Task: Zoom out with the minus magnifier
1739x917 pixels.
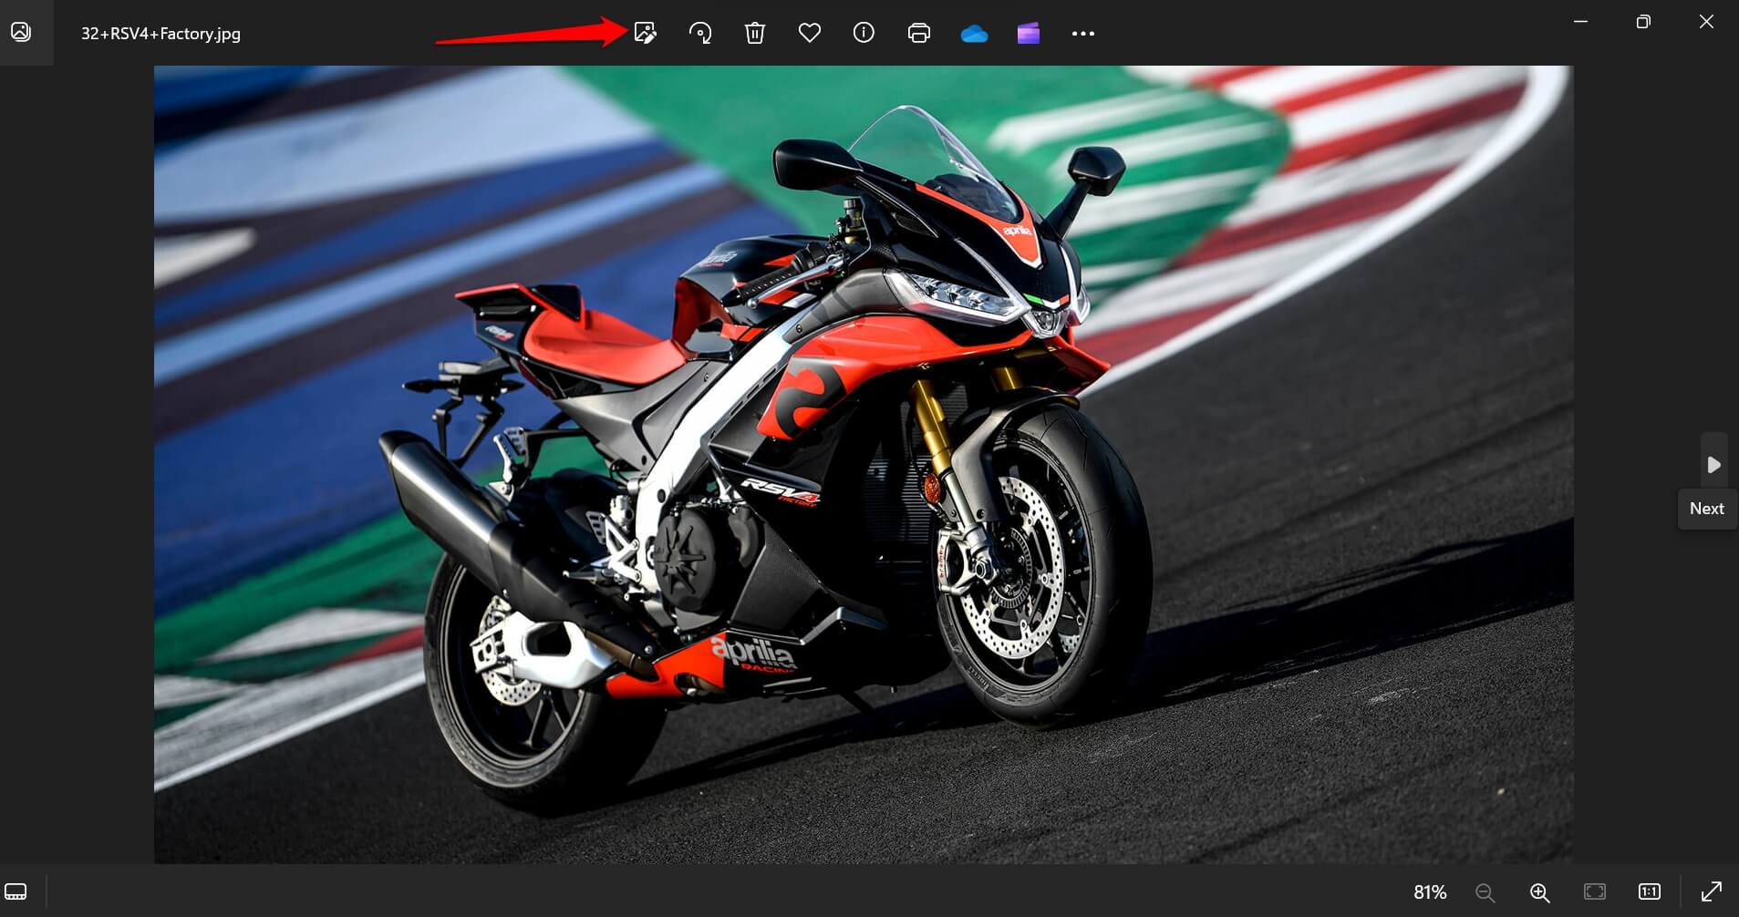Action: 1485,892
